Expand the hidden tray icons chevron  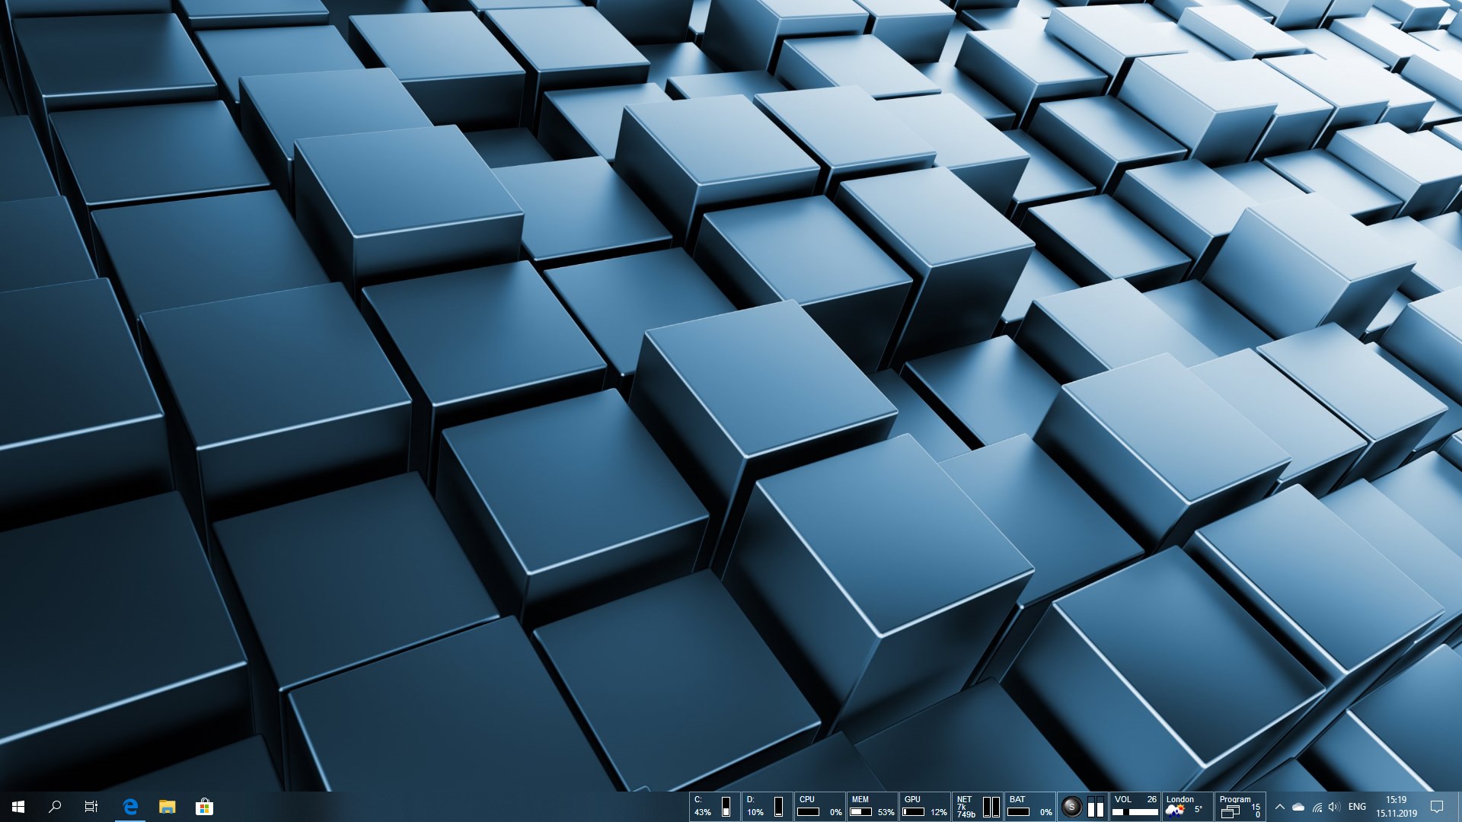click(x=1279, y=807)
